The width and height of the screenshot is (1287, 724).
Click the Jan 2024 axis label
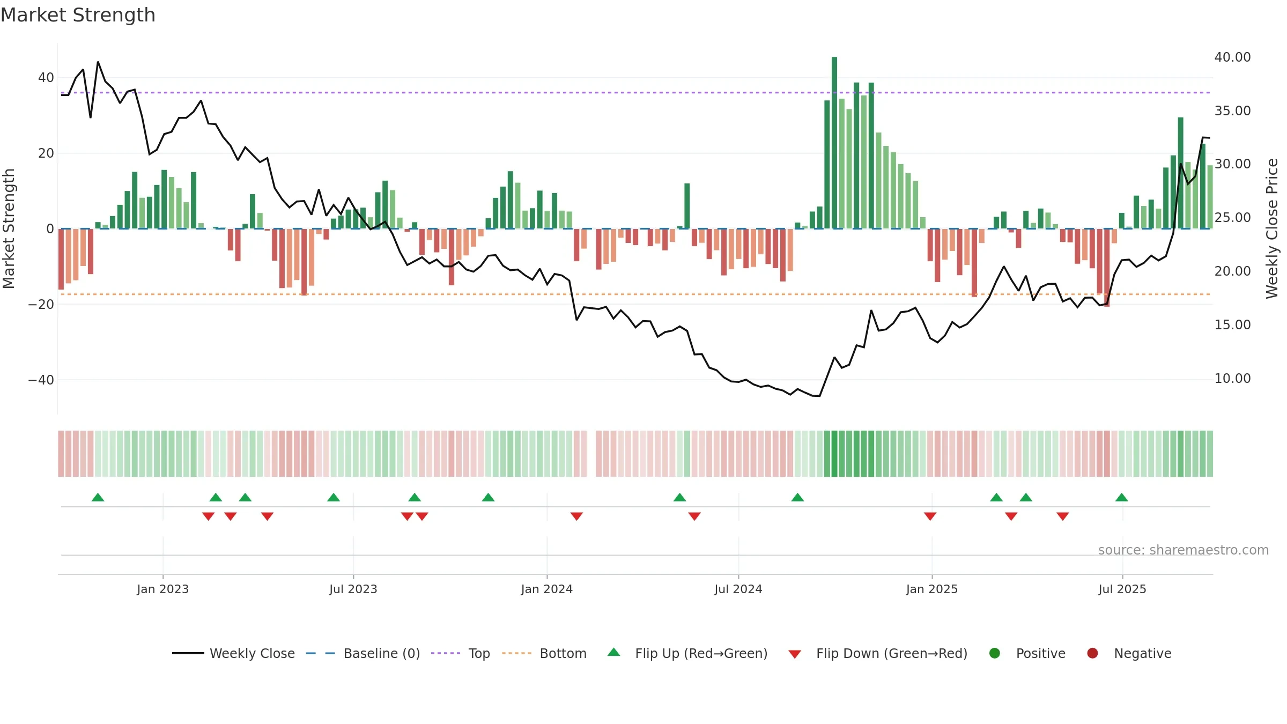click(x=547, y=589)
